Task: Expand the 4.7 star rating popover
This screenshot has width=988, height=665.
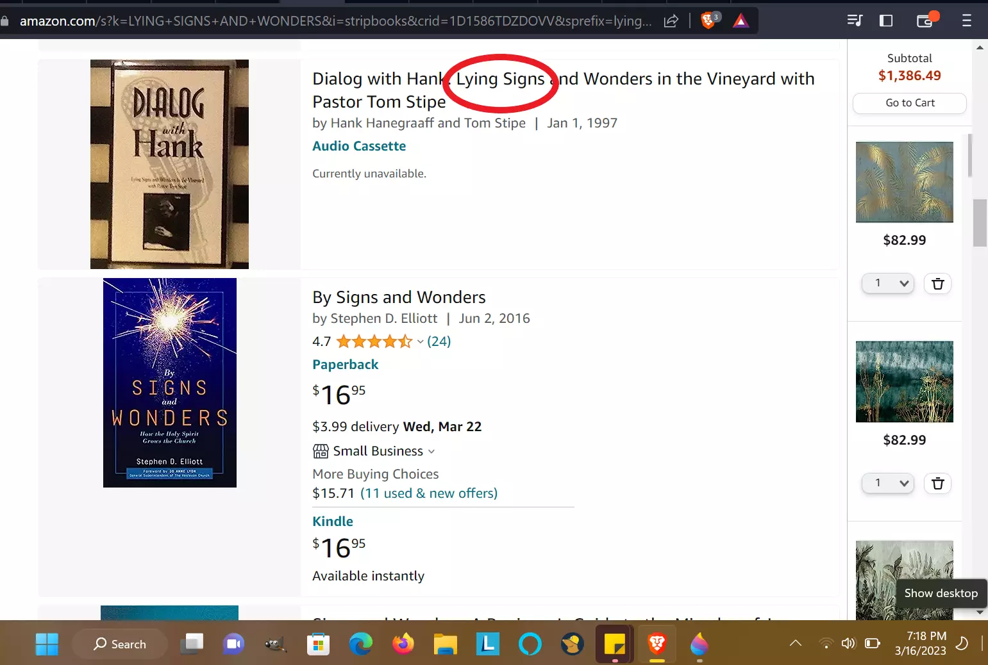Action: [420, 341]
